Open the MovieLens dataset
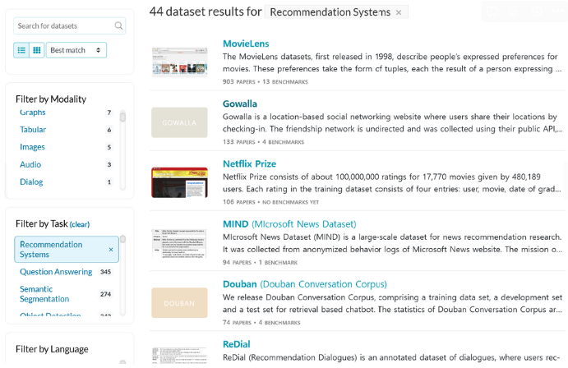The height and width of the screenshot is (368, 568). [x=246, y=44]
